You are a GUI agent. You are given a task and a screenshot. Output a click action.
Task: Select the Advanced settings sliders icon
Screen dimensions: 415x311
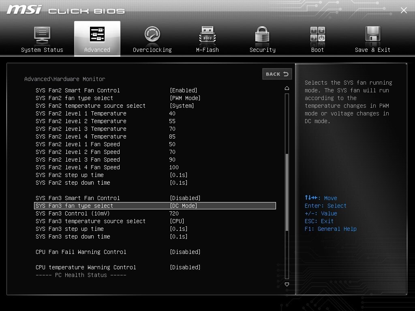97,34
